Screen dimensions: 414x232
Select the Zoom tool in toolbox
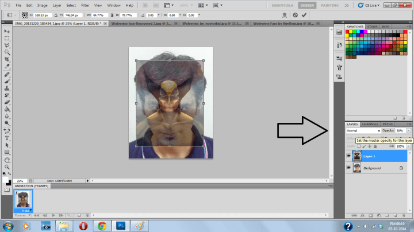point(7,167)
